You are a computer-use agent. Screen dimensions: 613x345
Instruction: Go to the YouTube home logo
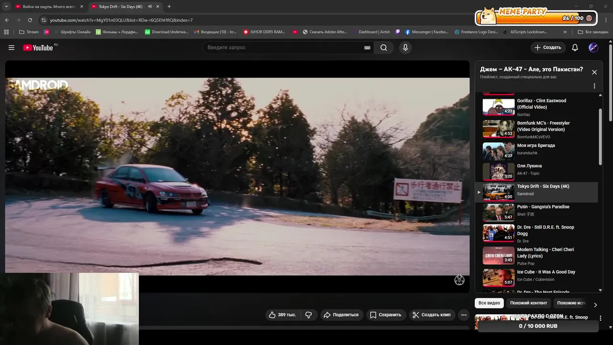(38, 47)
